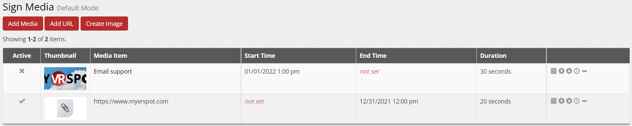The width and height of the screenshot is (632, 126).
Task: Move Email support item up
Action: click(x=561, y=71)
